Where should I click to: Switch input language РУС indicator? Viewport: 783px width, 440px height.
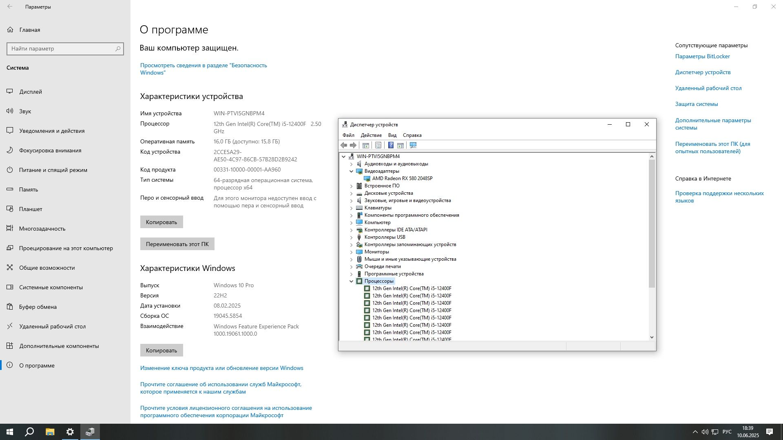(727, 432)
